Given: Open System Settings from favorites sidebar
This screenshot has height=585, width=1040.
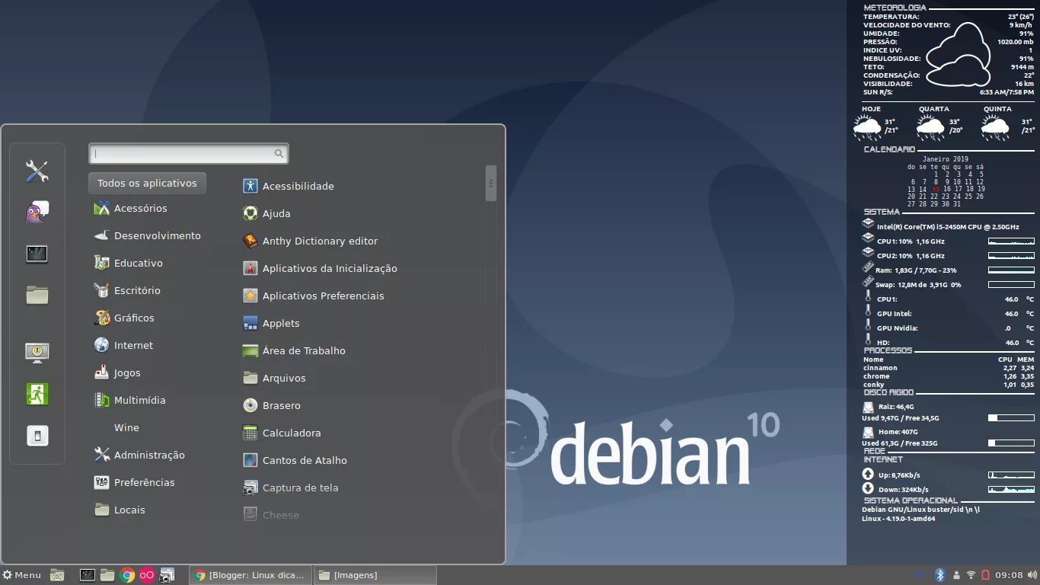Looking at the screenshot, I should click(37, 171).
